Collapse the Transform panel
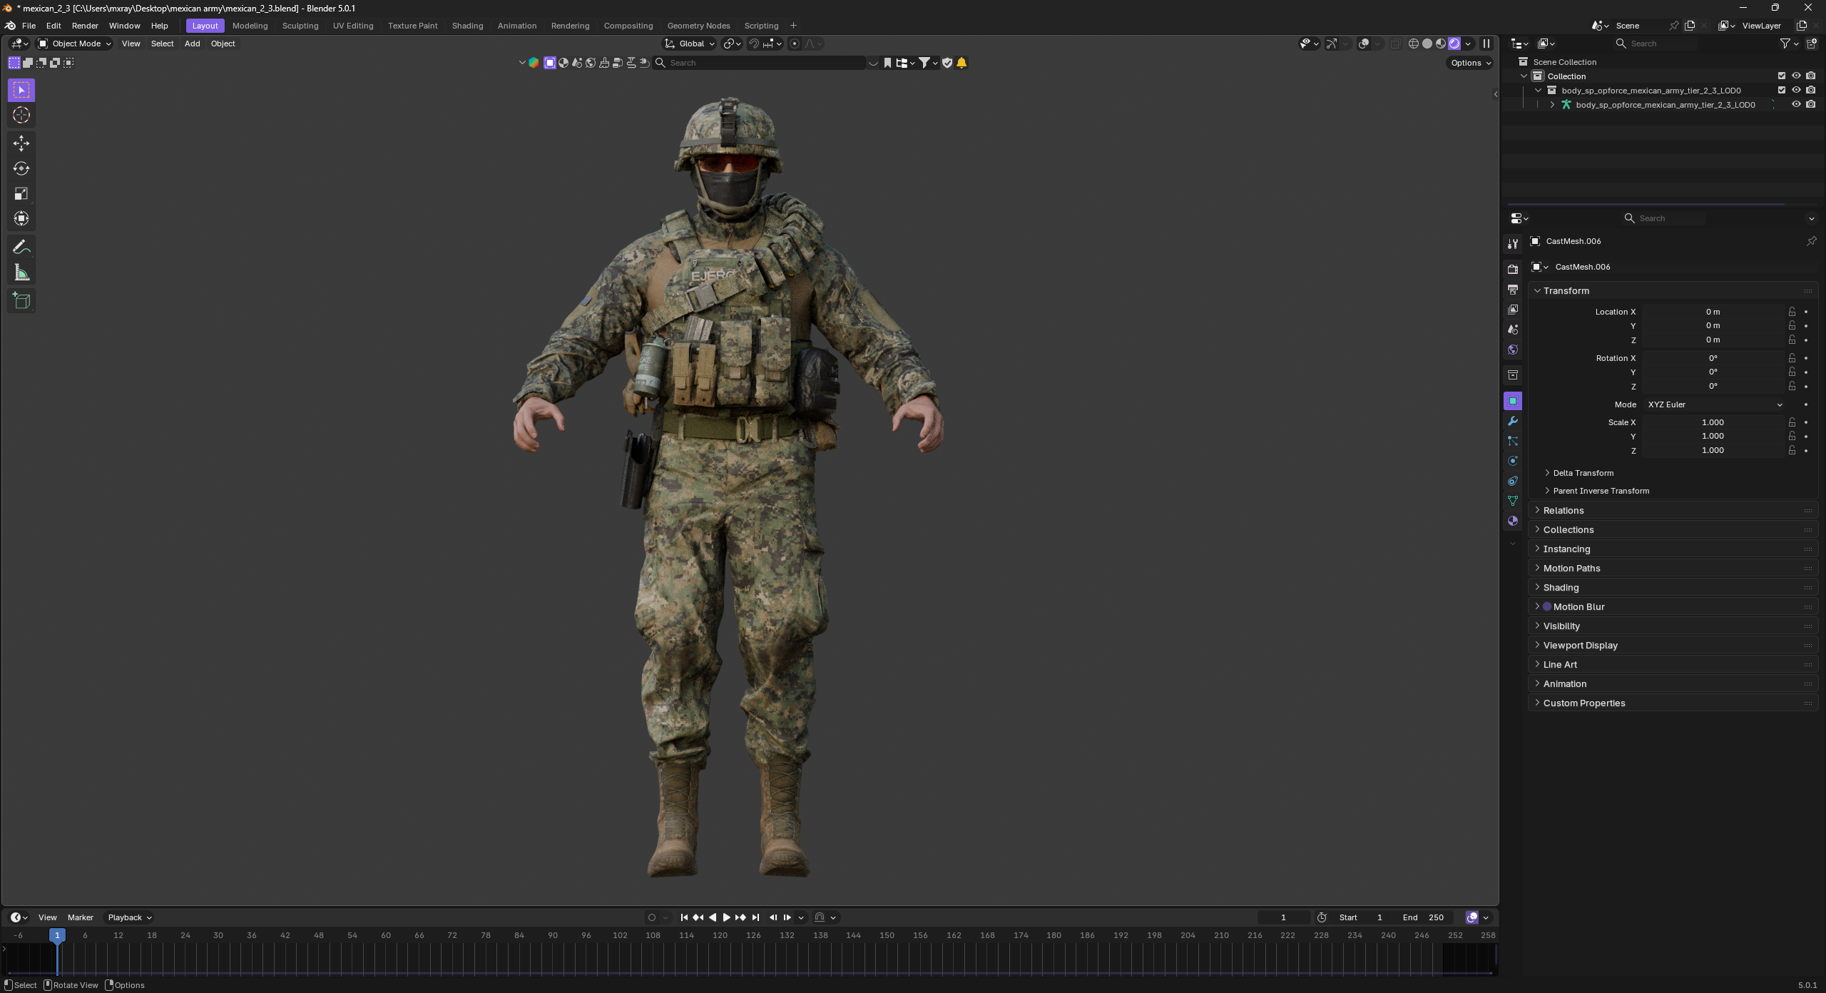Image resolution: width=1826 pixels, height=993 pixels. pos(1673,290)
